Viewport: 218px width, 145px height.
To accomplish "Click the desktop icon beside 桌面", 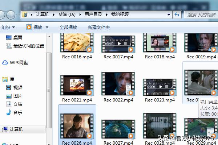I will (x=9, y=37).
